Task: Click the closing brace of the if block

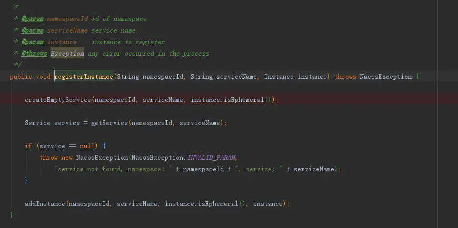Action: [x=26, y=181]
